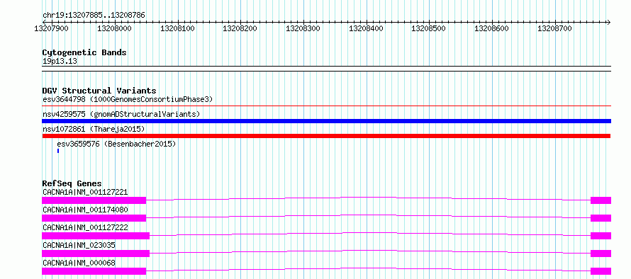Click the right exon block of NM_001174080
The width and height of the screenshot is (631, 279).
(601, 218)
